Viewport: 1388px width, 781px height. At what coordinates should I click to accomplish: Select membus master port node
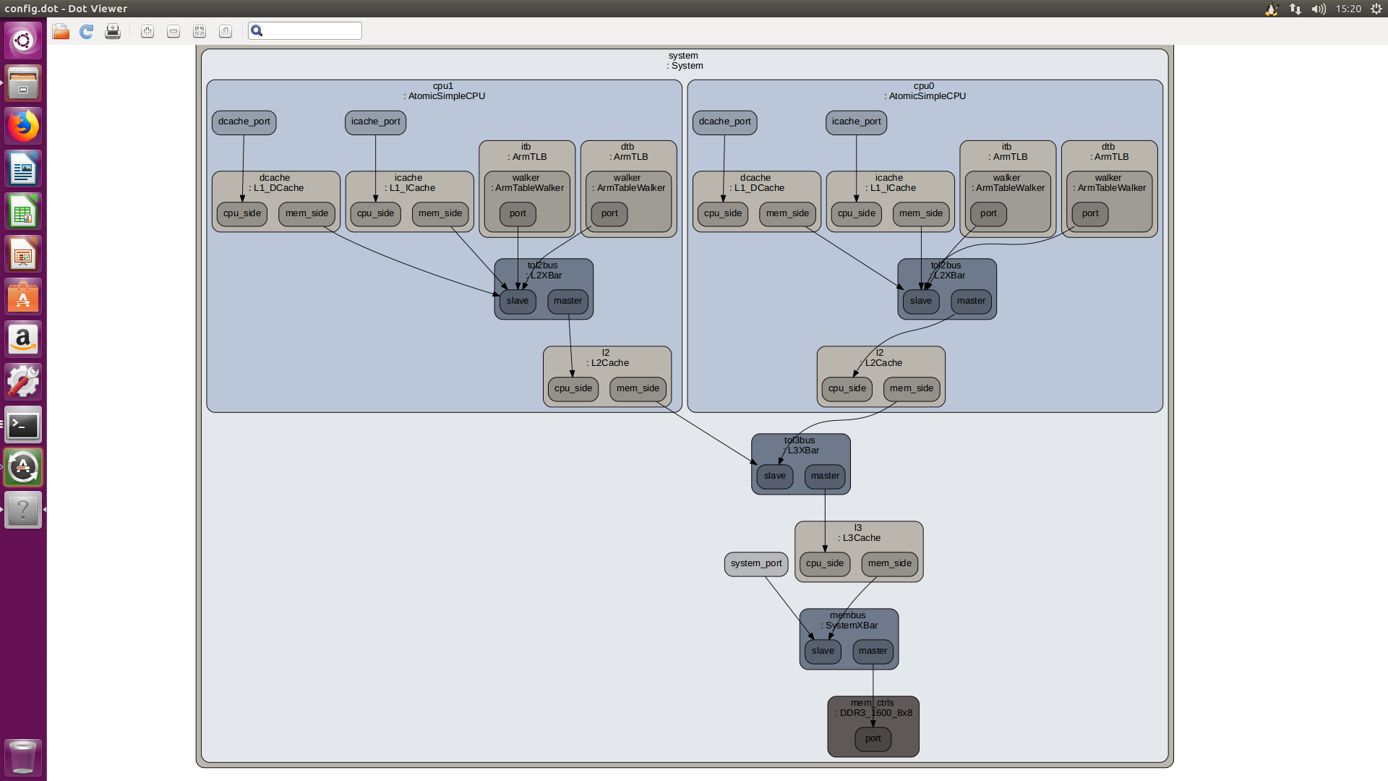coord(873,651)
